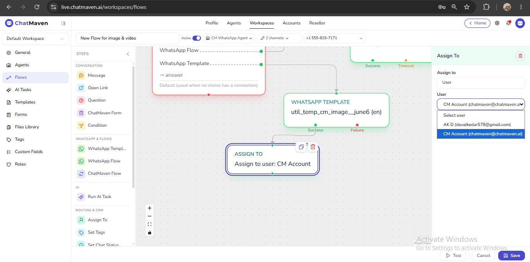Open notifications bell
This screenshot has width=530, height=262.
[x=508, y=23]
